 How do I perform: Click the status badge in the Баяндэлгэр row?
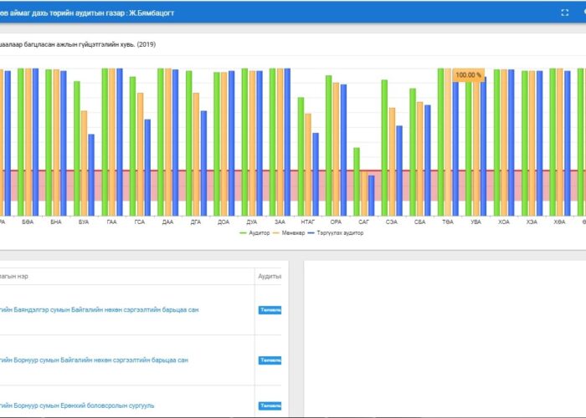270,310
